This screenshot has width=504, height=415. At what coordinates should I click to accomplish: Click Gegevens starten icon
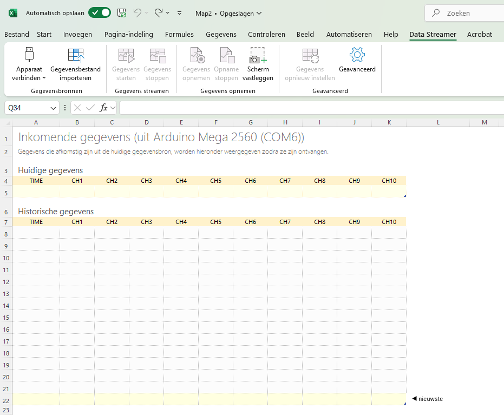pos(126,56)
